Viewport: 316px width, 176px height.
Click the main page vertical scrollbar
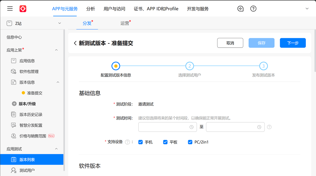(x=315, y=51)
